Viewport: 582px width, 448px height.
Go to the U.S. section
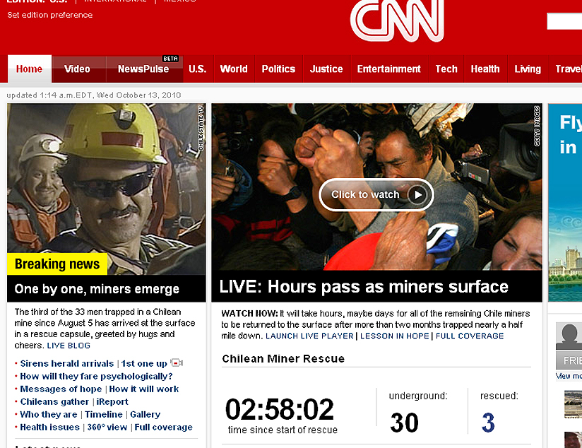198,69
